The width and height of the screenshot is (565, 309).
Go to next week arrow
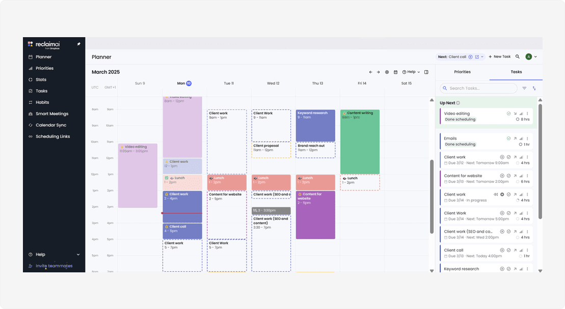pos(379,72)
